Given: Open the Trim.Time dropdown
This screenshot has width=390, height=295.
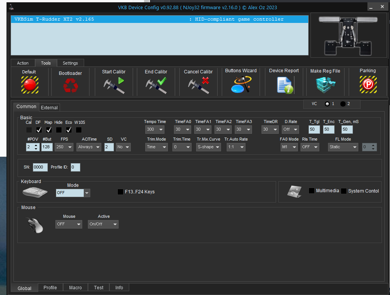Looking at the screenshot, I should pos(182,147).
